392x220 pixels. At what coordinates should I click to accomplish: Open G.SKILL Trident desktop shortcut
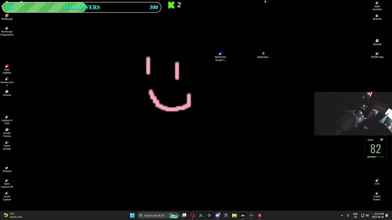click(x=377, y=196)
